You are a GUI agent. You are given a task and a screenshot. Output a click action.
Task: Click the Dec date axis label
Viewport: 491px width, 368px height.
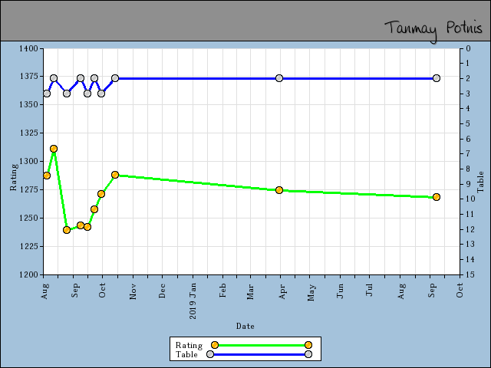(162, 291)
